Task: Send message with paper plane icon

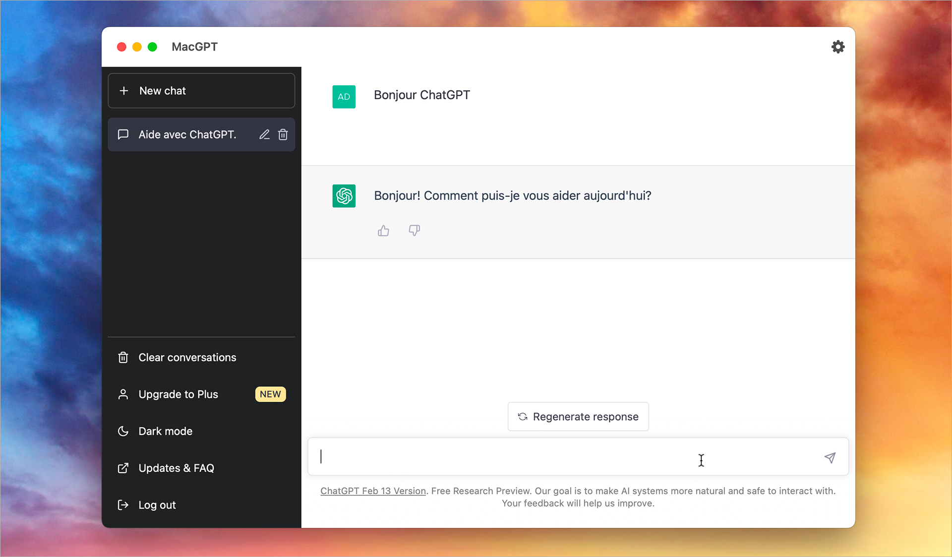Action: click(x=830, y=457)
